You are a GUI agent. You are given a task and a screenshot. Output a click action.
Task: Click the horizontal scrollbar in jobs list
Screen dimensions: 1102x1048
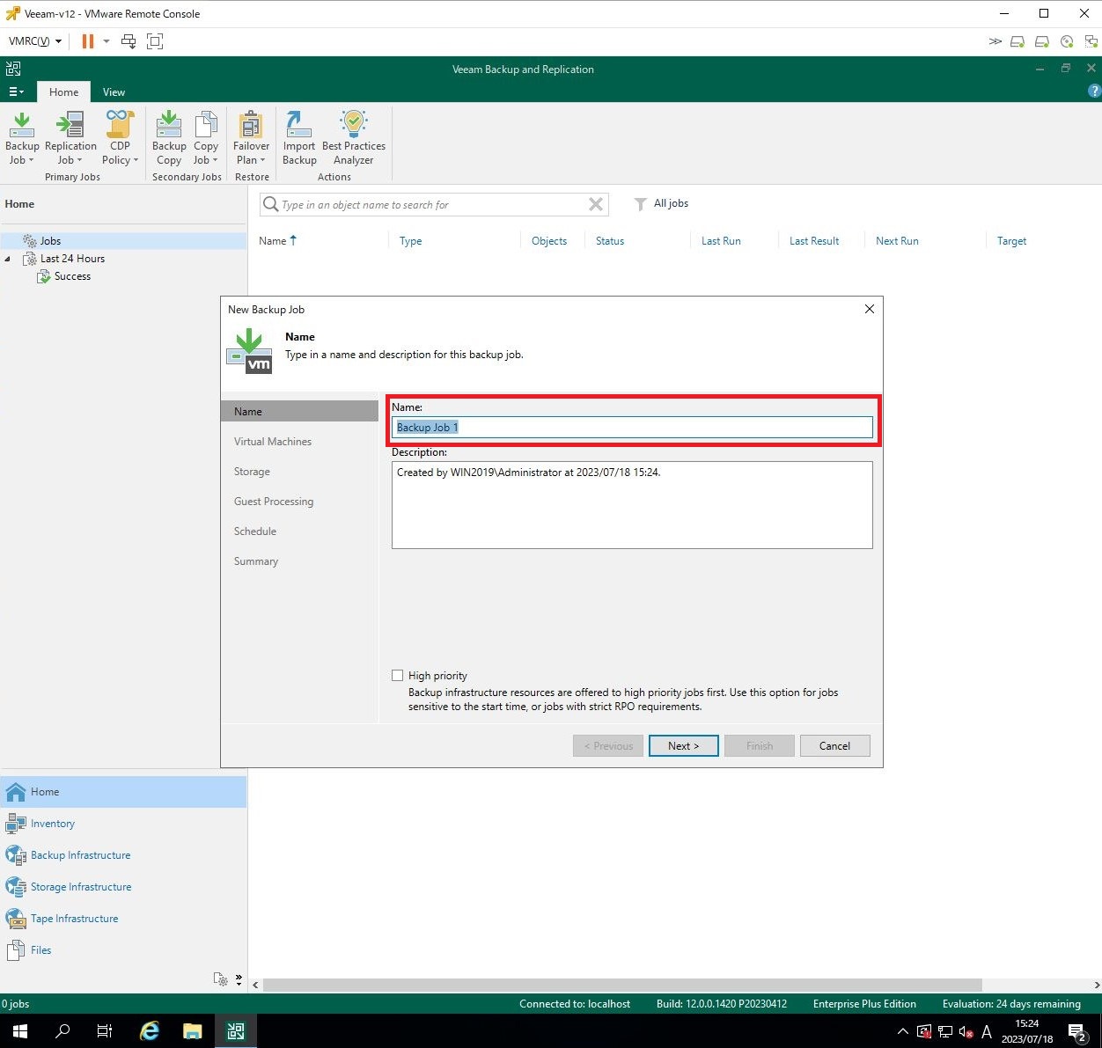point(622,985)
